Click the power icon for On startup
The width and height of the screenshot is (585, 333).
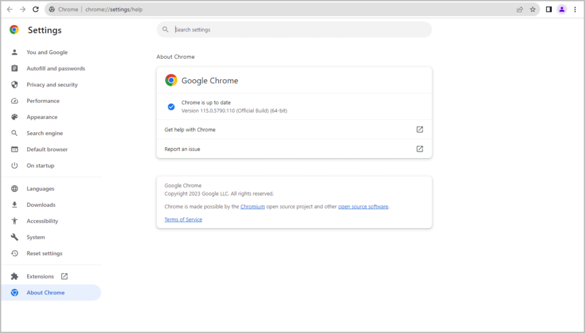pos(15,166)
